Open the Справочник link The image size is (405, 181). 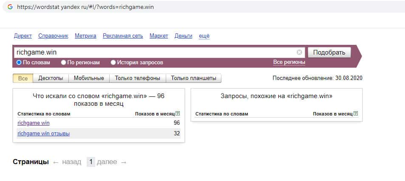(53, 36)
